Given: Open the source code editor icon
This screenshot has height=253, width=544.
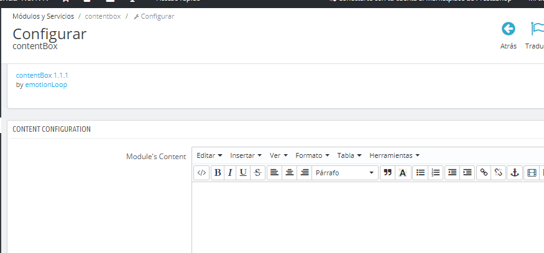Looking at the screenshot, I should point(201,173).
